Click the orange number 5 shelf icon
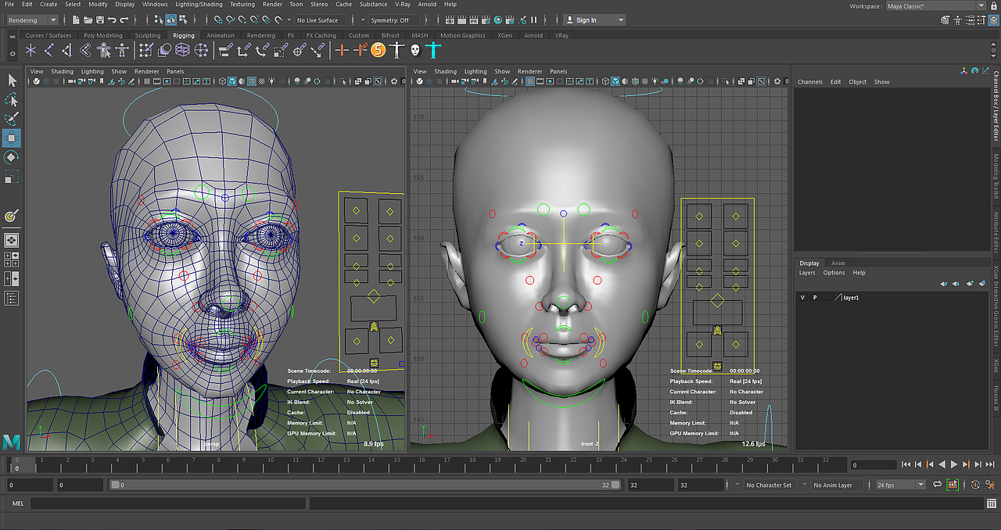Screen dimensions: 1001x530 click(379, 50)
